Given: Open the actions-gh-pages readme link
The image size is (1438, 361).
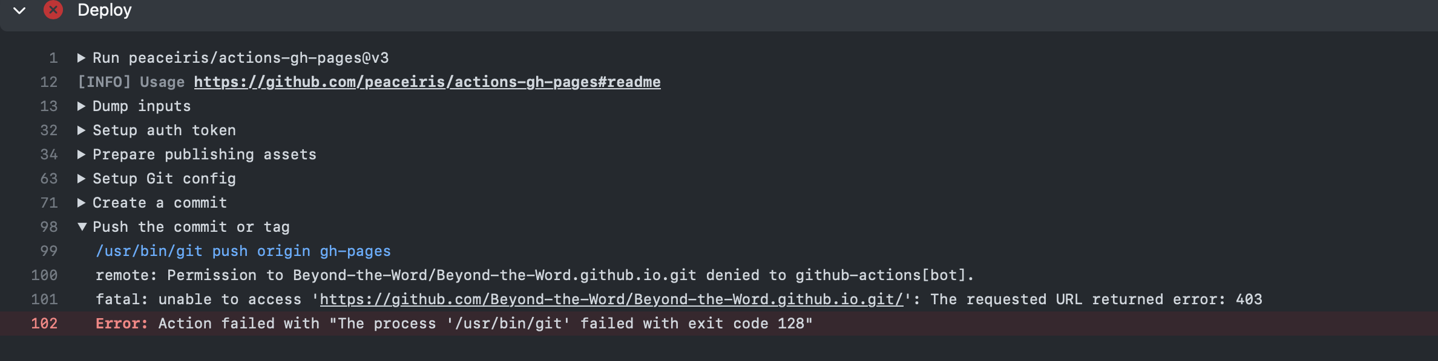Looking at the screenshot, I should (427, 82).
